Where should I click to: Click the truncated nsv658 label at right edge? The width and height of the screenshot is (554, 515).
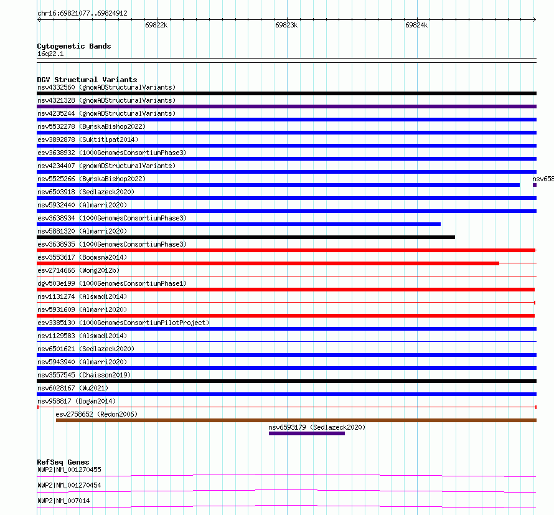click(x=543, y=179)
